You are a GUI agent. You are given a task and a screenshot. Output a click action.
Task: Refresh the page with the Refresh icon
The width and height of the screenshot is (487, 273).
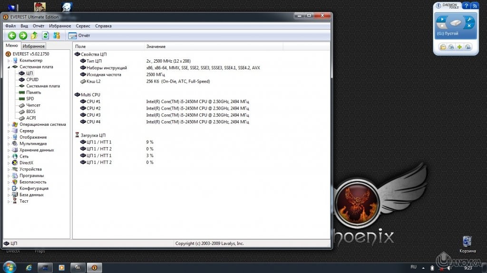pos(45,36)
